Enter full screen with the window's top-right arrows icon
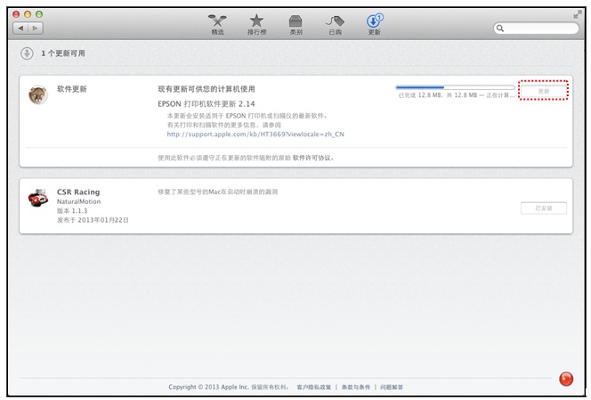Image resolution: width=591 pixels, height=400 pixels. (577, 14)
